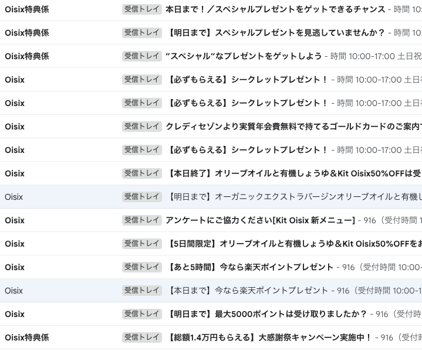422x351 pixels.
Task: Click 受信トレイ label on the クレディセゾン row
Action: pyautogui.click(x=142, y=127)
